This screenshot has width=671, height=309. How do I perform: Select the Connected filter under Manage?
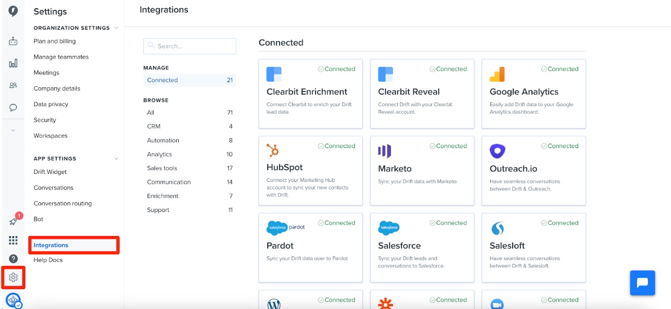point(189,80)
